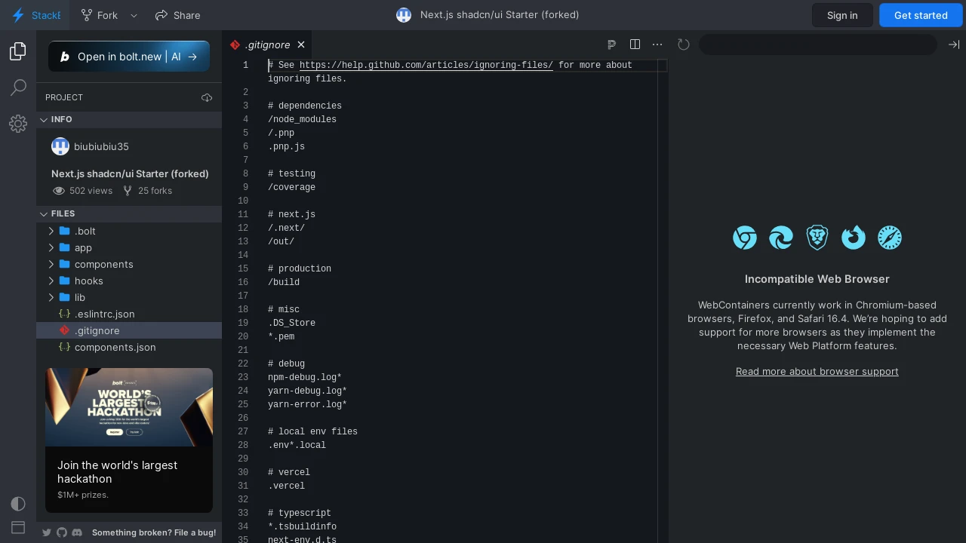
Task: Click Get started button
Action: click(x=921, y=15)
